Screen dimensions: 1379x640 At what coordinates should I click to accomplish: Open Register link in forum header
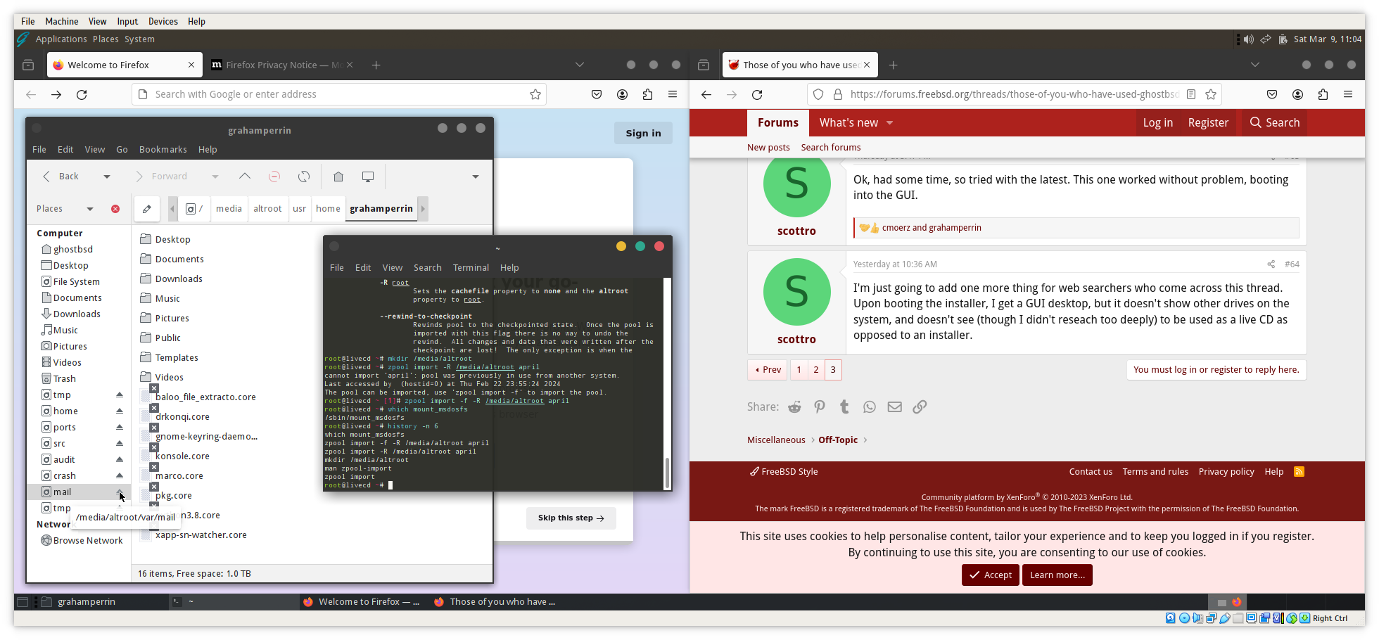[x=1208, y=123]
